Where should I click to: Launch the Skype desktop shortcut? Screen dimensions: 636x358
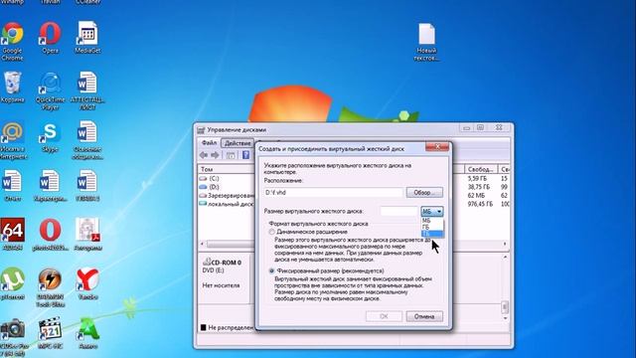pyautogui.click(x=50, y=137)
